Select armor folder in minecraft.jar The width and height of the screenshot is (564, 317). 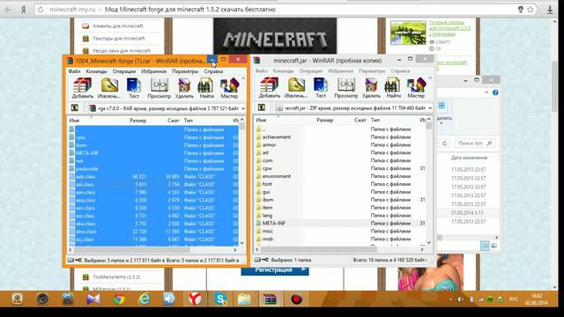269,144
